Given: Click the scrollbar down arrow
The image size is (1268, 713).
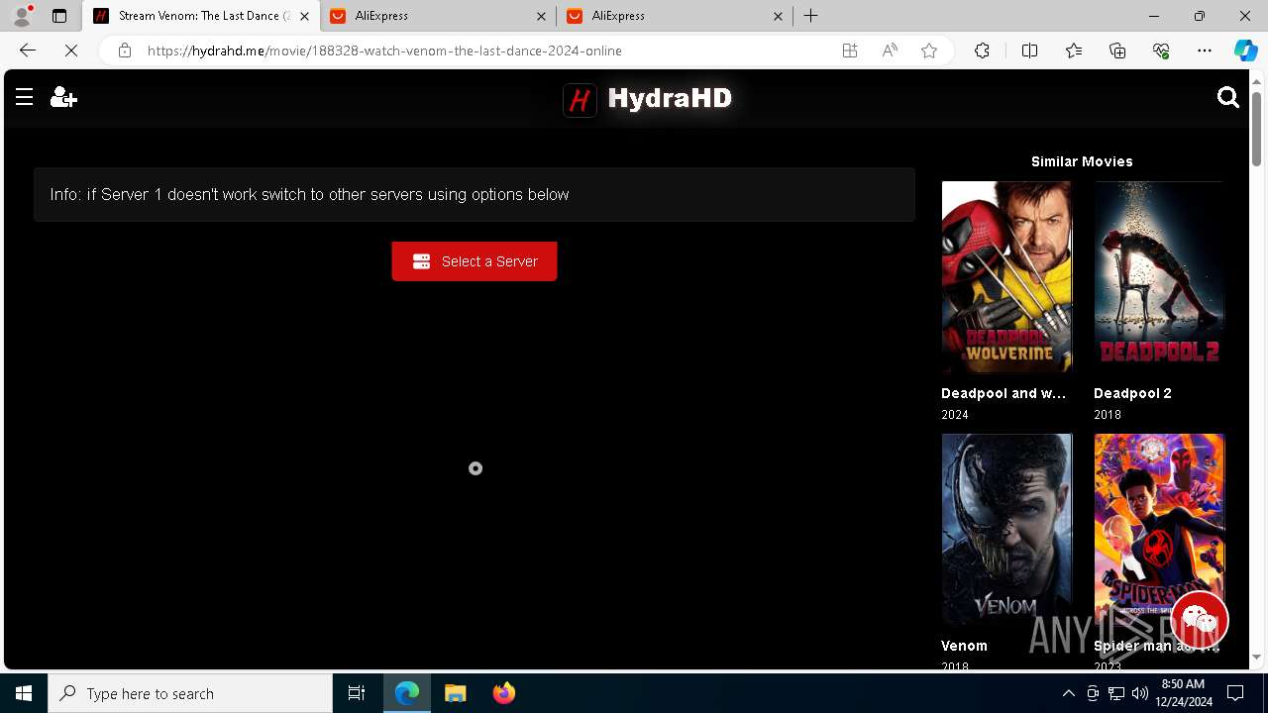Looking at the screenshot, I should (x=1257, y=657).
